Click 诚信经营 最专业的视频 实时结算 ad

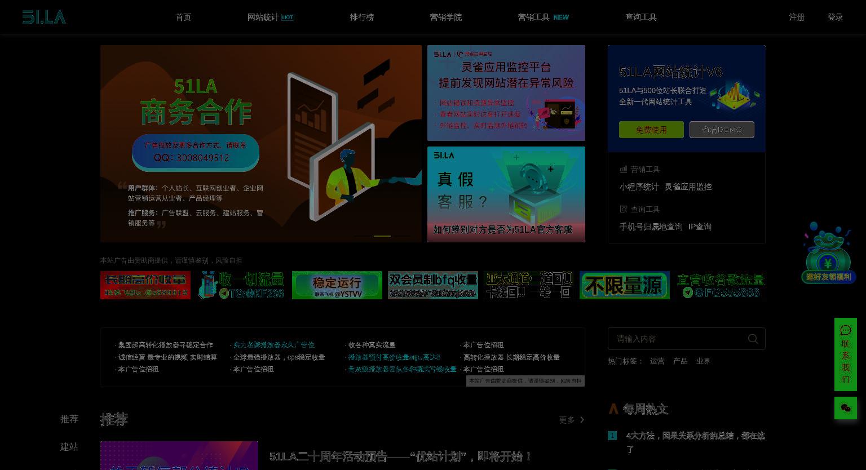[x=167, y=357]
